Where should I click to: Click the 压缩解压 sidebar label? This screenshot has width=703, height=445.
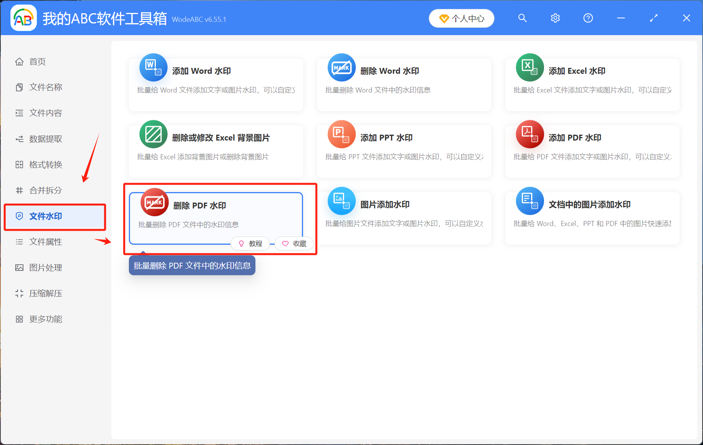[46, 294]
